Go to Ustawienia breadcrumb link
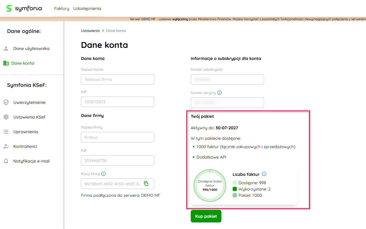Image resolution: width=366 pixels, height=229 pixels. click(90, 31)
